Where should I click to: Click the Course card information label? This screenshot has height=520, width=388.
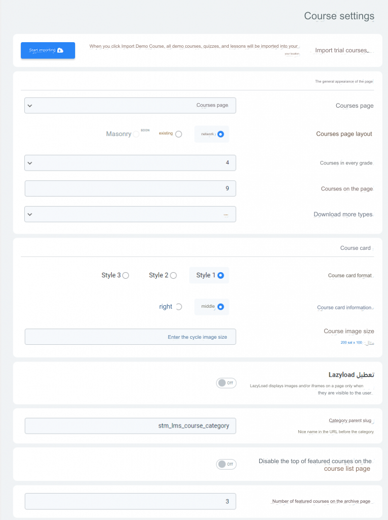[344, 308]
